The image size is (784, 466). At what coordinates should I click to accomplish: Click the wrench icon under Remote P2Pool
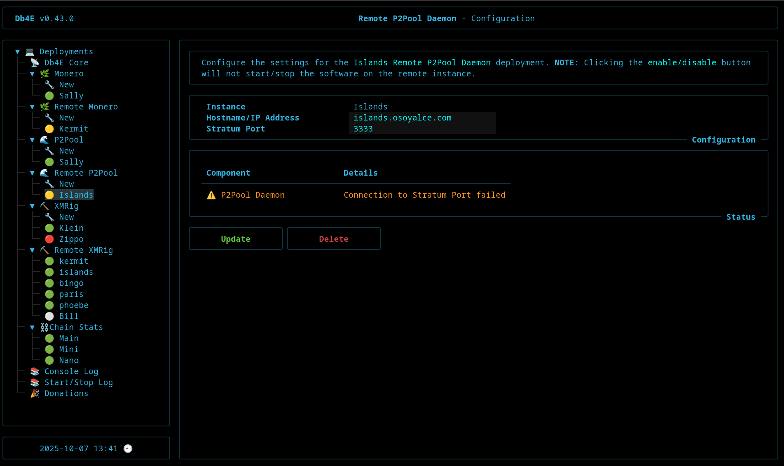[49, 184]
